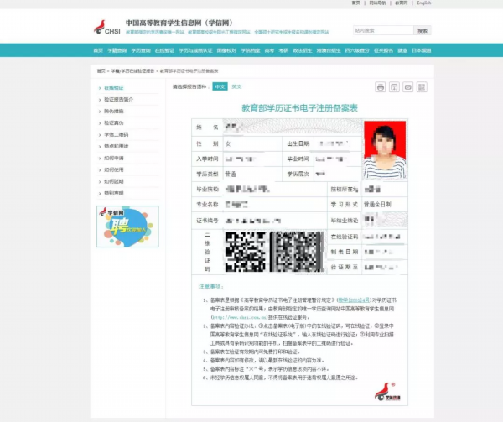Open 首页 in teal navigation bar
Image resolution: width=503 pixels, height=422 pixels.
point(98,50)
